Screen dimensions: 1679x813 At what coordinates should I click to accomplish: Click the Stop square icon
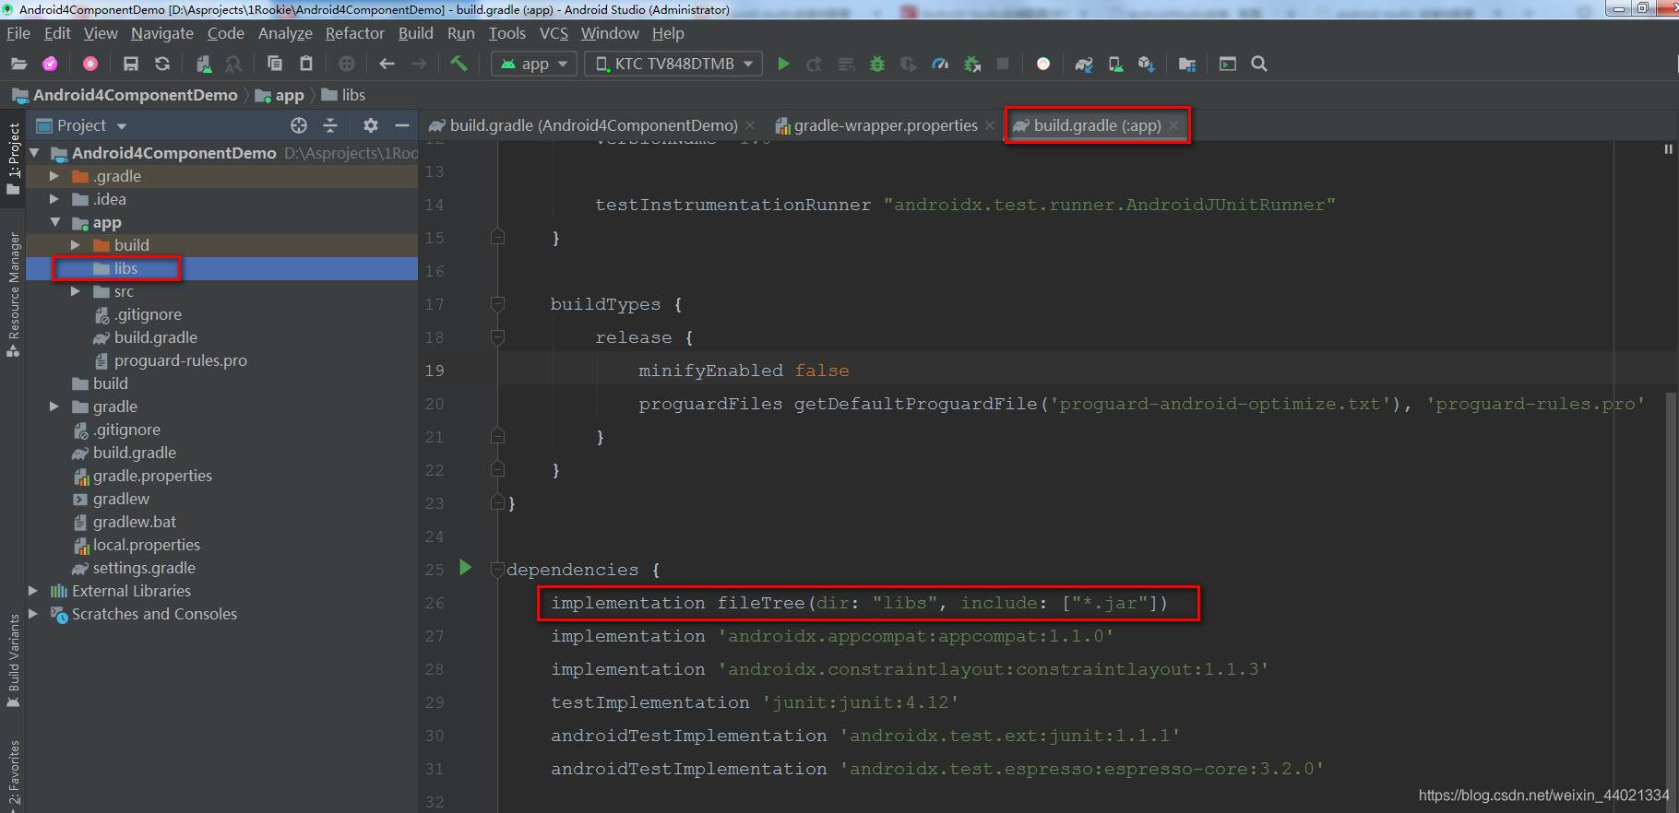point(1003,64)
